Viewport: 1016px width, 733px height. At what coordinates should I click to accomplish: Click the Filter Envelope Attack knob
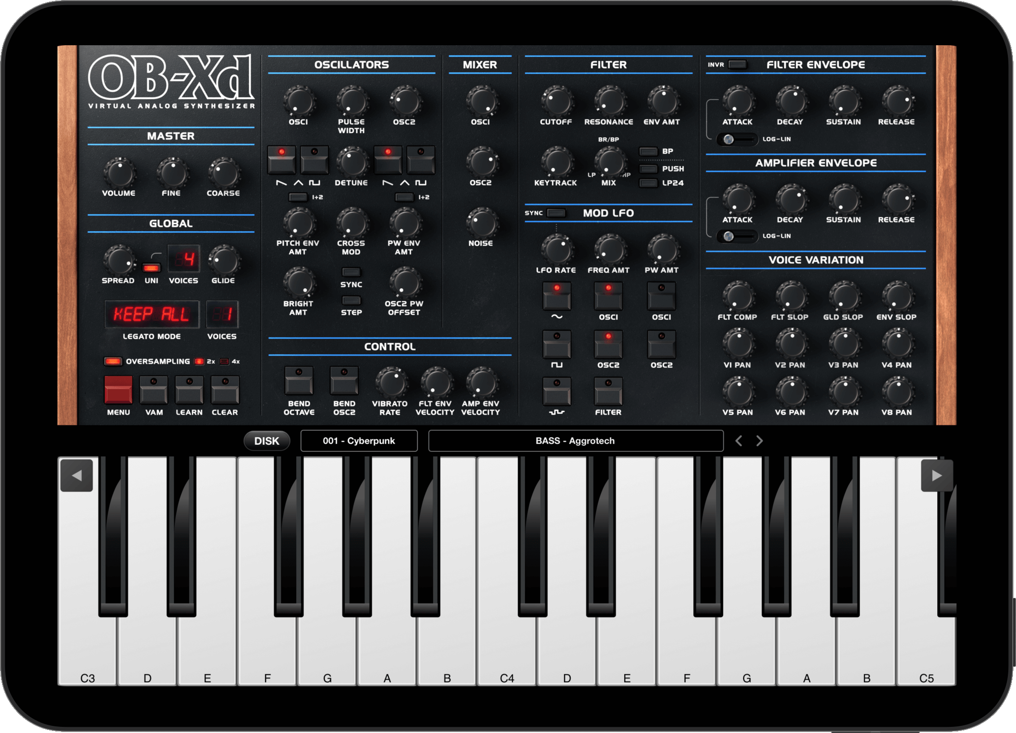[x=738, y=101]
